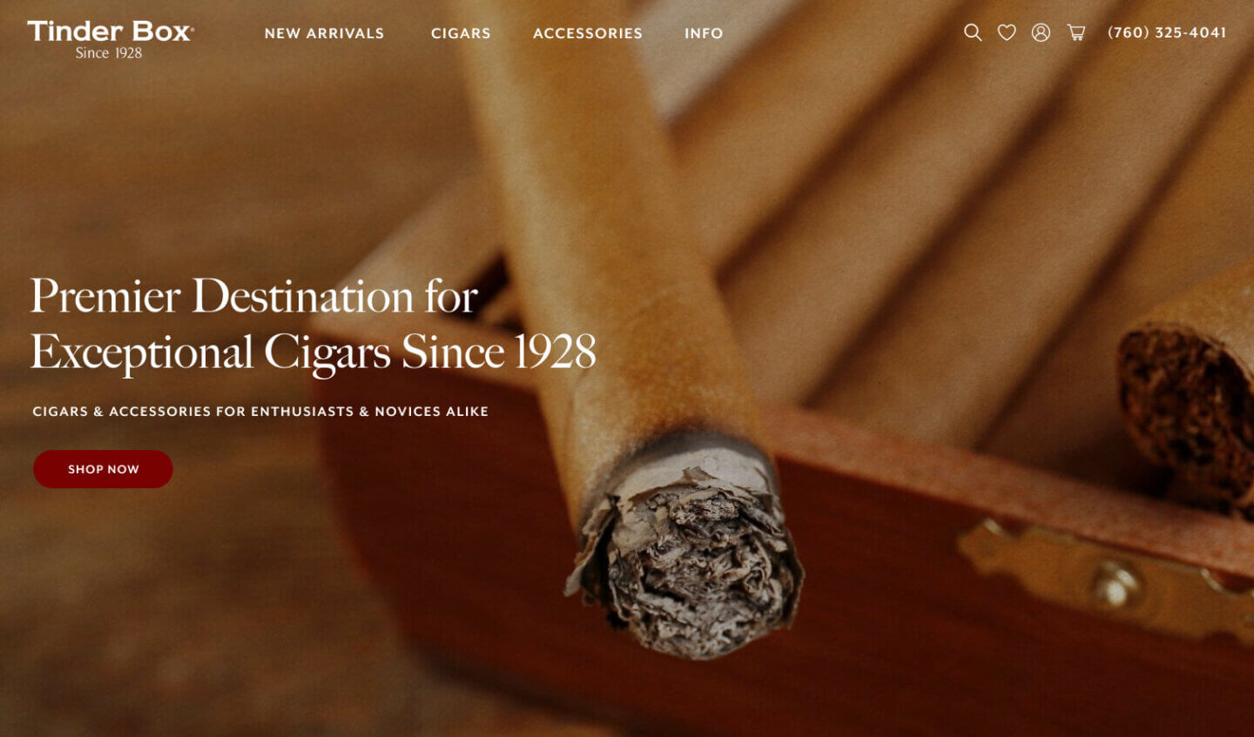Image resolution: width=1254 pixels, height=737 pixels.
Task: Click the Since 1928 tagline under logo
Action: 109,53
